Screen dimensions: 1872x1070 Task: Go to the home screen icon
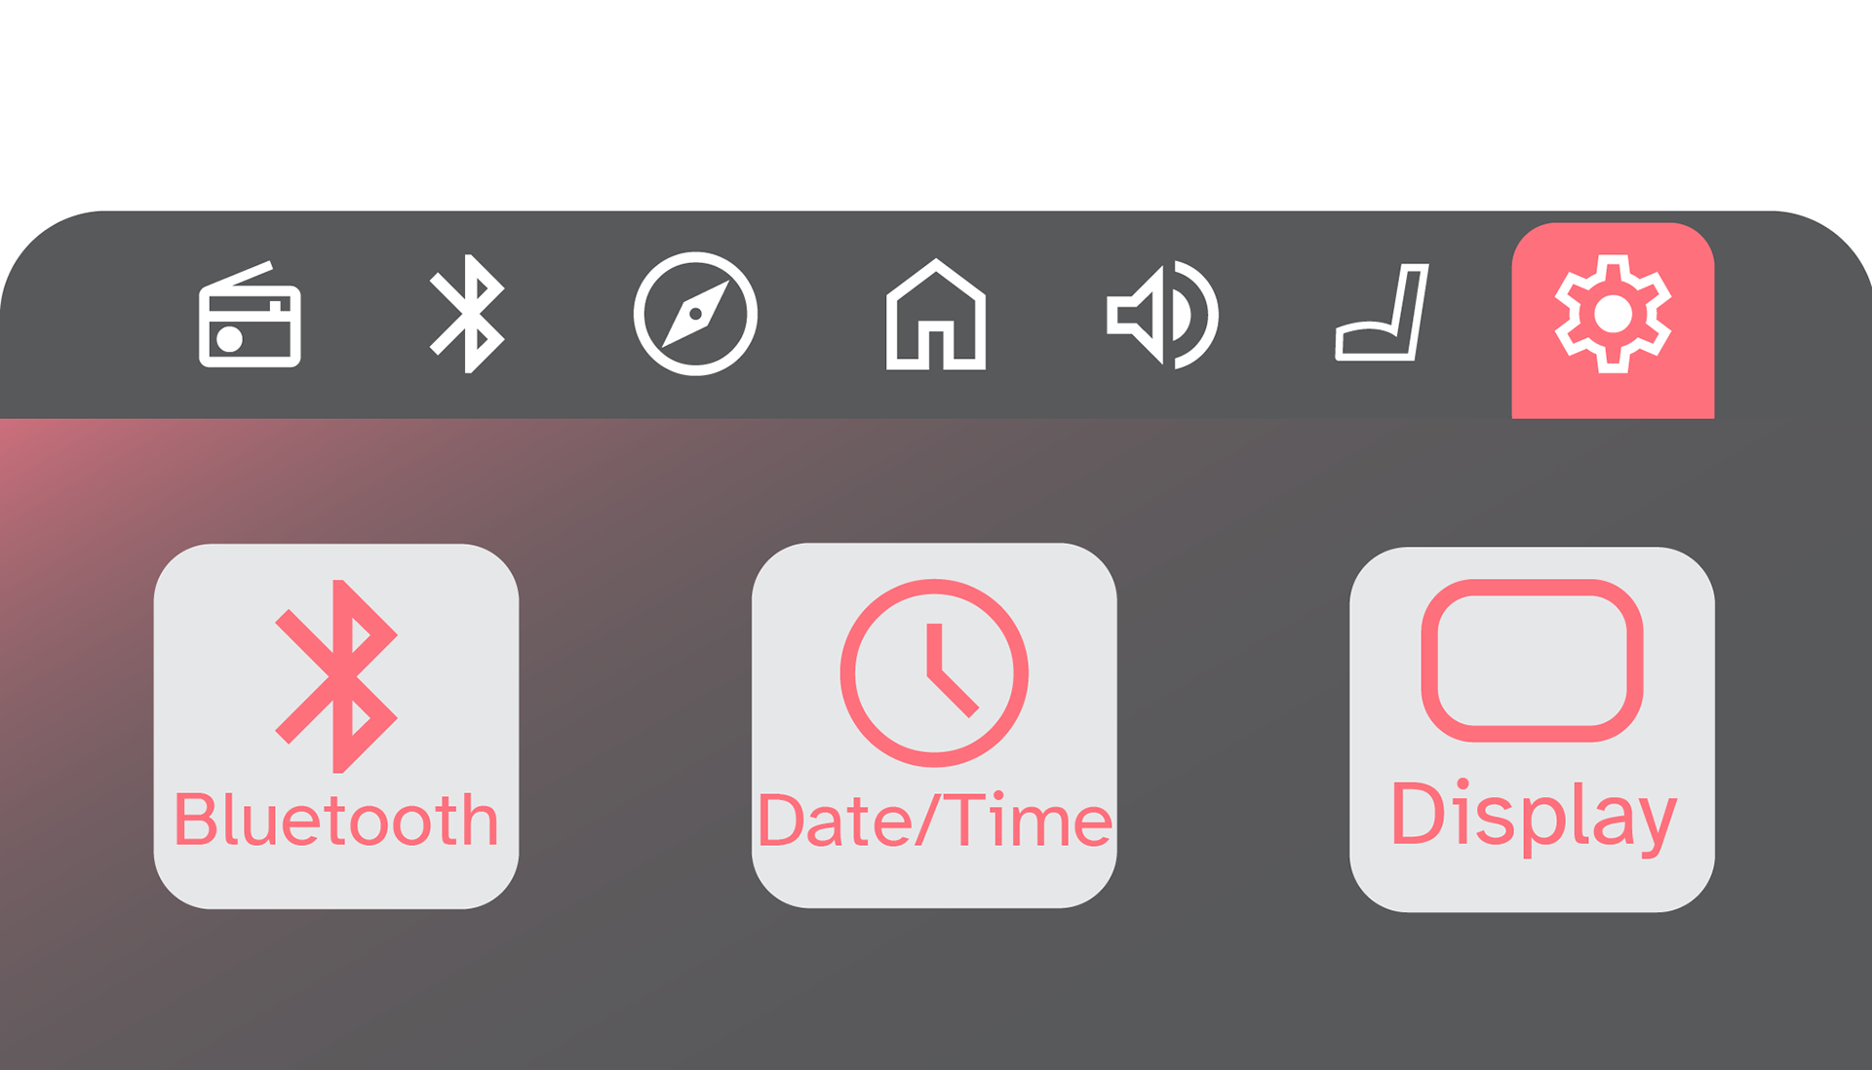(x=936, y=314)
